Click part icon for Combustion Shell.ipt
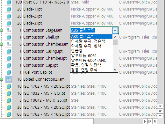Screen dimensions: 166x124 point(9,37)
